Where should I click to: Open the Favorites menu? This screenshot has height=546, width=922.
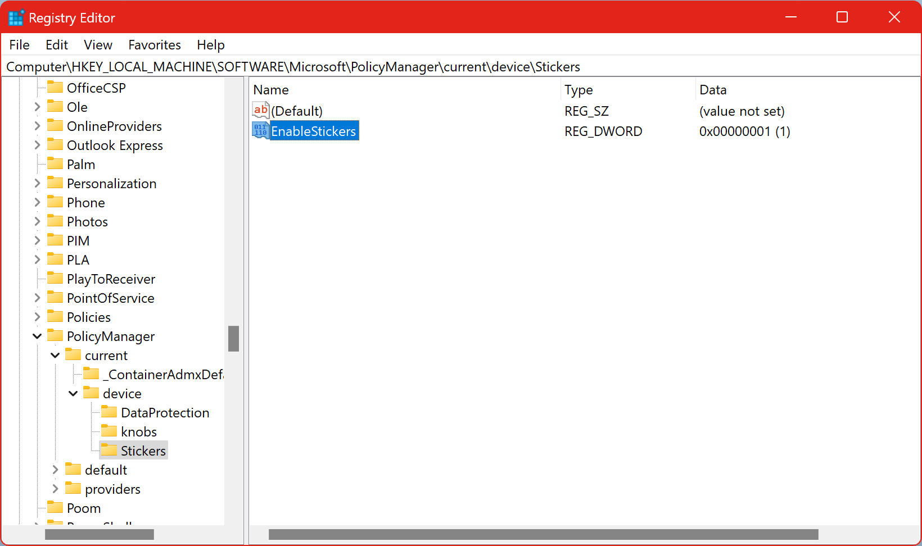(155, 45)
